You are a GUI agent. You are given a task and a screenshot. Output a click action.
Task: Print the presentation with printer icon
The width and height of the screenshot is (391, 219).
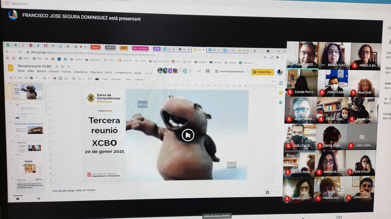point(31,78)
